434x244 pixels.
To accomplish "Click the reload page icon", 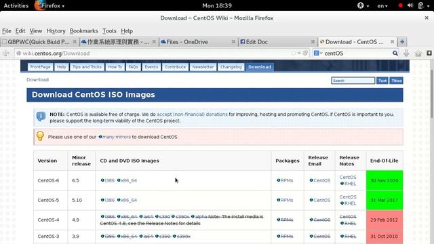I will tap(305, 53).
